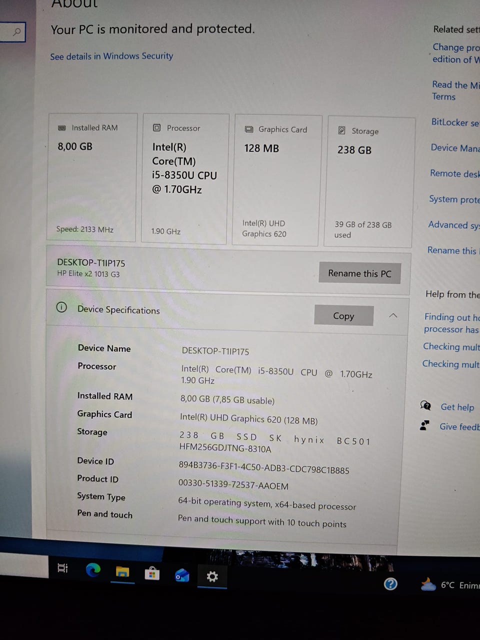Click the Product ID value 00330-51339
480x640 pixels.
click(233, 484)
